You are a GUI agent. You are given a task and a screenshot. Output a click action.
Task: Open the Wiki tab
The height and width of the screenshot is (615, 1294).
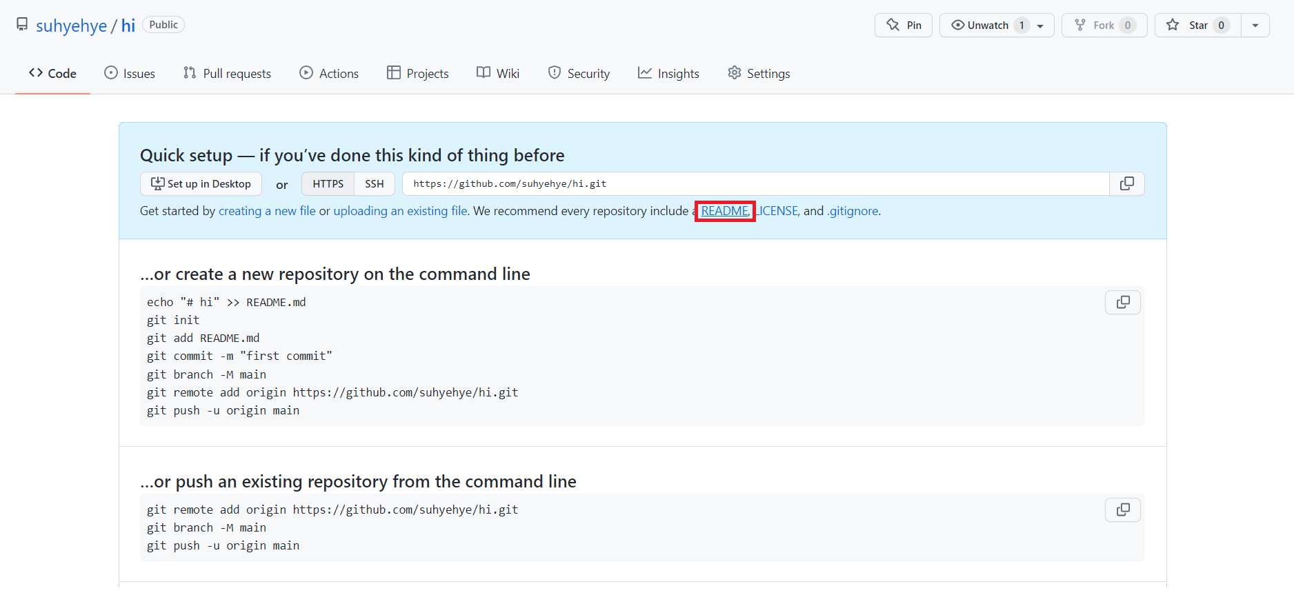point(498,73)
